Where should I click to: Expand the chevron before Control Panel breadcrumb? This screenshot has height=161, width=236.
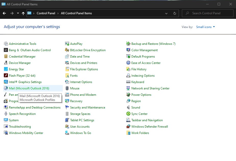[34, 13]
